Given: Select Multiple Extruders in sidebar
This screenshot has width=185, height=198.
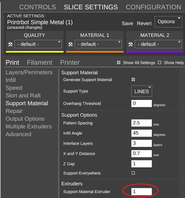Looking at the screenshot, I should 29,126.
